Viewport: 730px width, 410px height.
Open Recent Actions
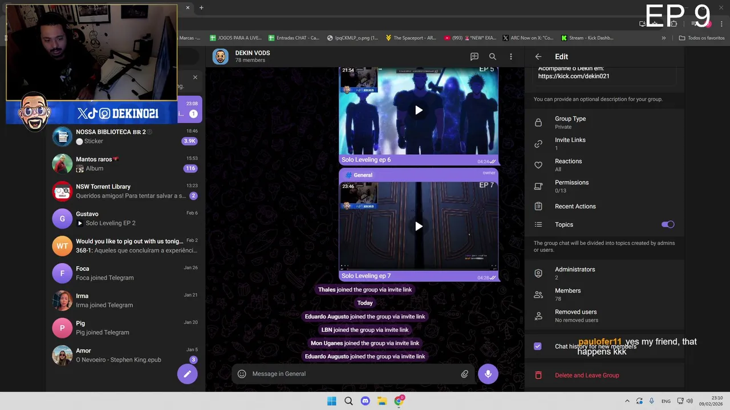click(604, 206)
